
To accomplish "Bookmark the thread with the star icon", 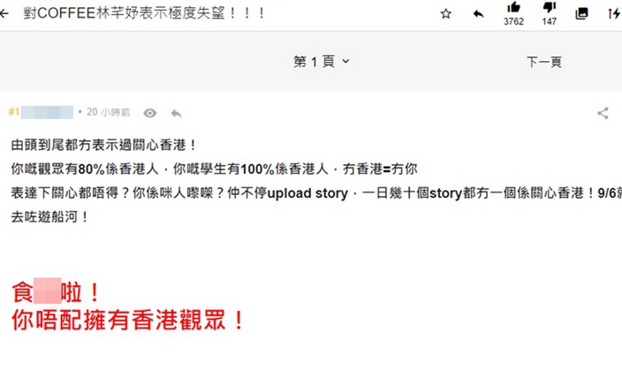I will 446,14.
